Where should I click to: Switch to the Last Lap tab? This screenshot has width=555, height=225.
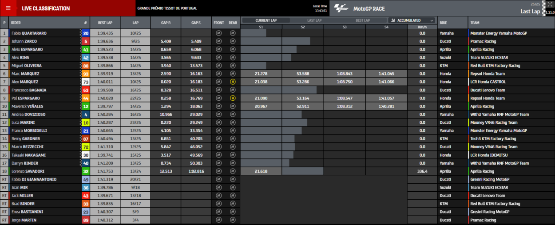314,20
